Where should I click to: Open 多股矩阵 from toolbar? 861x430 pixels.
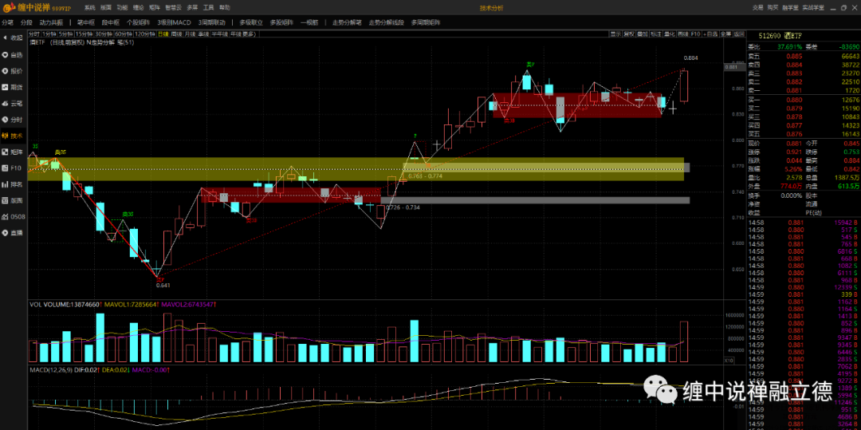(x=281, y=22)
